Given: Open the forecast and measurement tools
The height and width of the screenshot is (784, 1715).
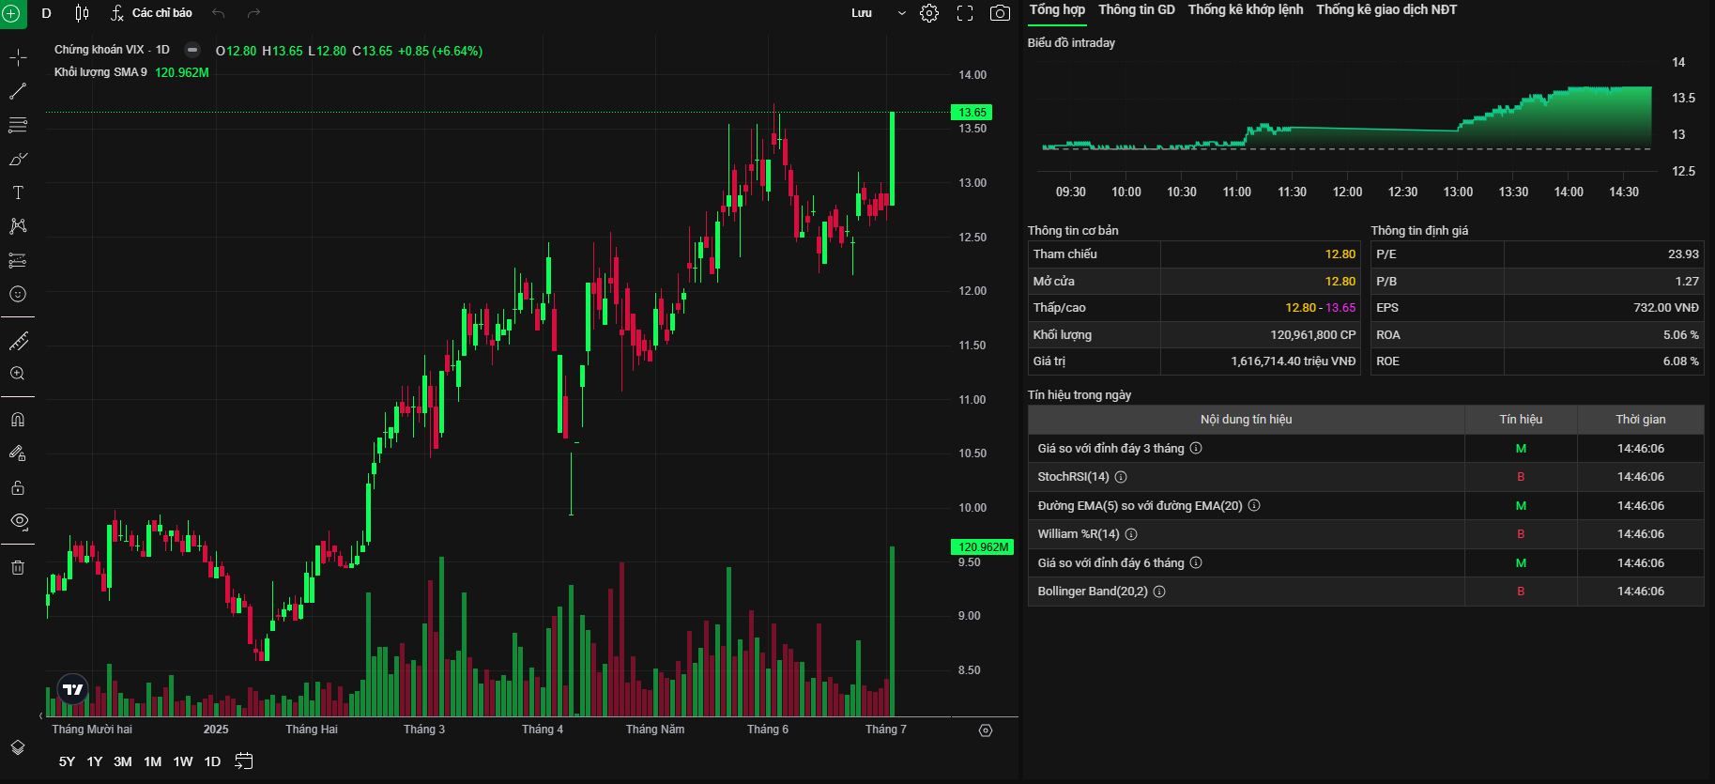Looking at the screenshot, I should (x=18, y=260).
